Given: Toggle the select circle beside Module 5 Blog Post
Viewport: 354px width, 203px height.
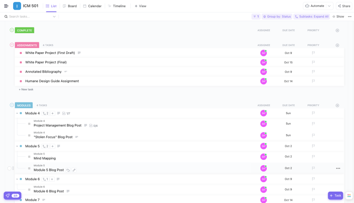Looking at the screenshot, I should click(9, 168).
